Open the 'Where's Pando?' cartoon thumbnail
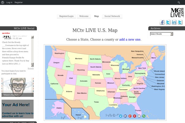Viewport: 185px width, 123px height. pos(18,87)
